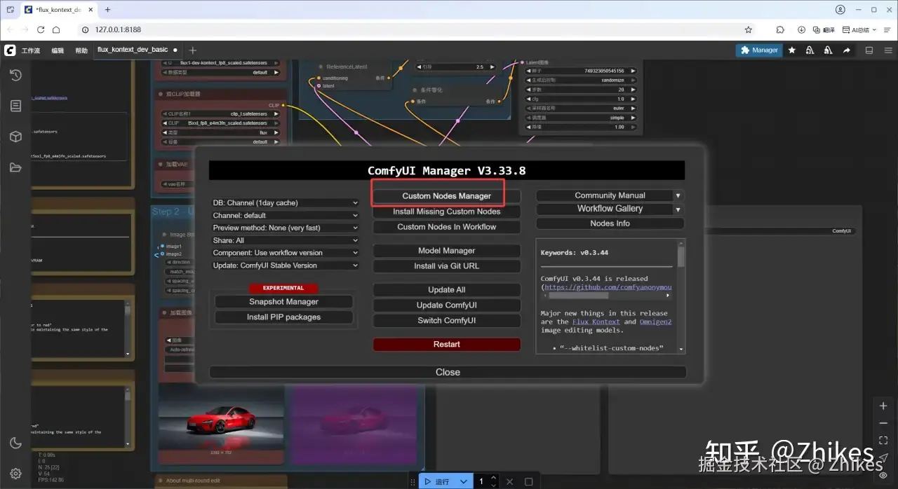Image resolution: width=898 pixels, height=489 pixels.
Task: Add a new workflow tab with plus icon
Action: pos(193,50)
